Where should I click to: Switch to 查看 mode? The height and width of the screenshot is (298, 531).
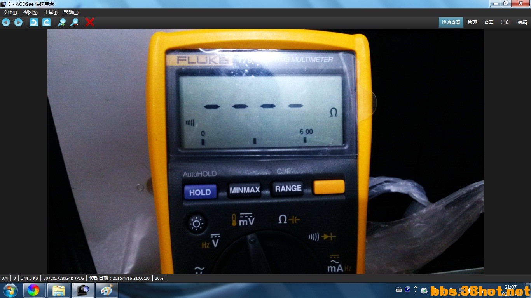[x=489, y=23]
